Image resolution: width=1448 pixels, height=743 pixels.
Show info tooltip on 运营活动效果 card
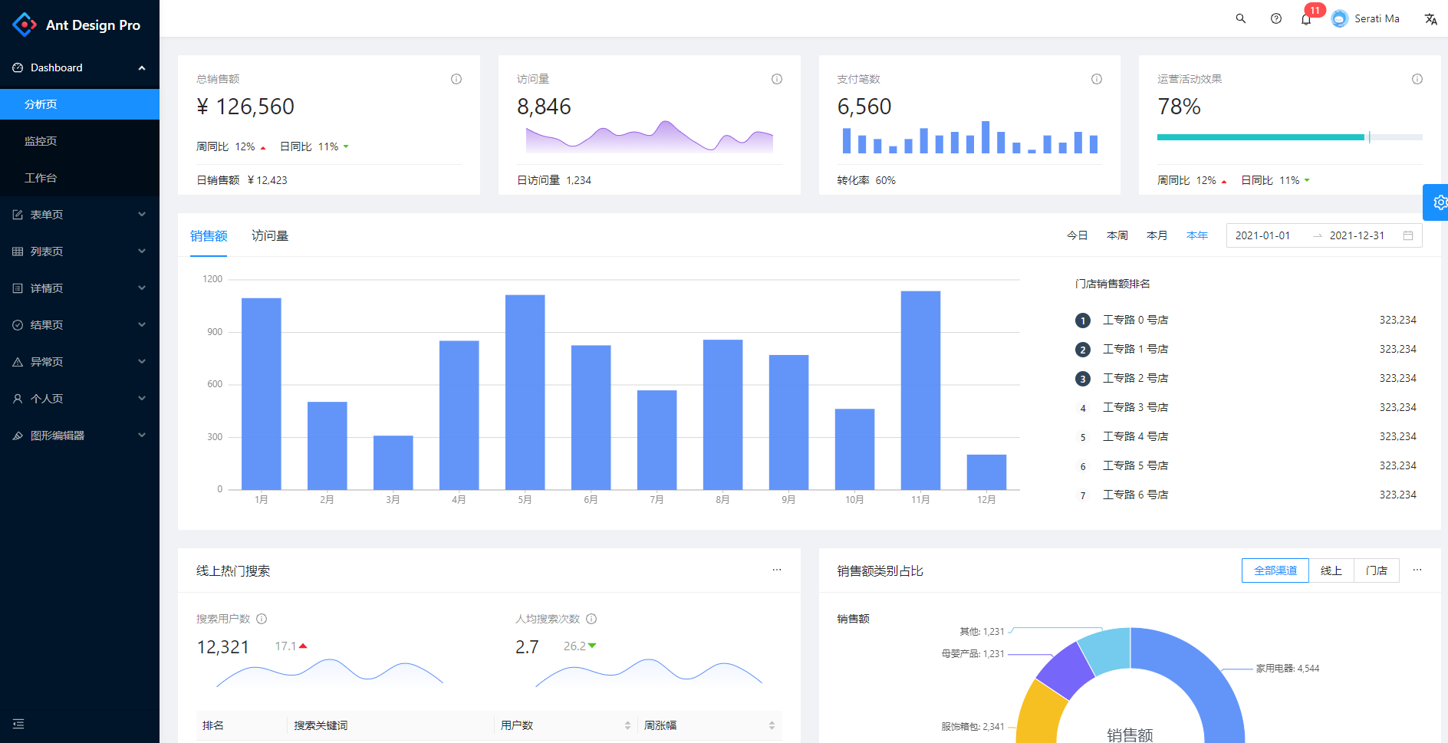pyautogui.click(x=1417, y=79)
